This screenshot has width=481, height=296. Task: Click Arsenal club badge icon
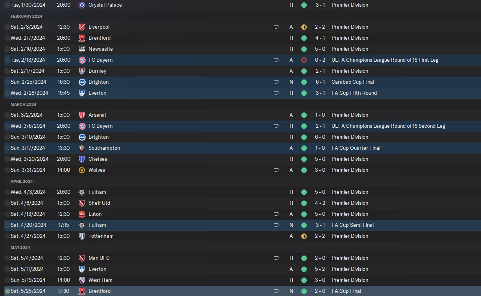click(82, 115)
